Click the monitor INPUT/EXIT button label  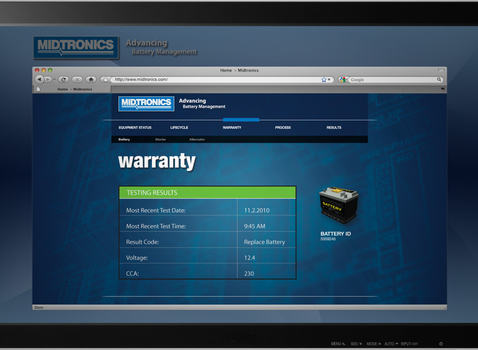coord(409,344)
